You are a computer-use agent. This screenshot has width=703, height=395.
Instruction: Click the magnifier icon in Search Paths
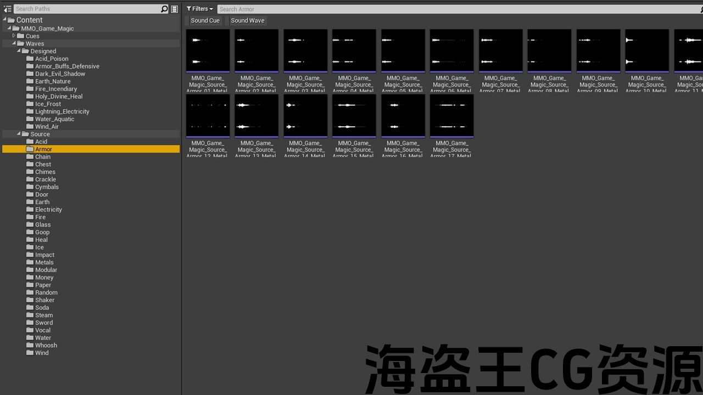[164, 9]
